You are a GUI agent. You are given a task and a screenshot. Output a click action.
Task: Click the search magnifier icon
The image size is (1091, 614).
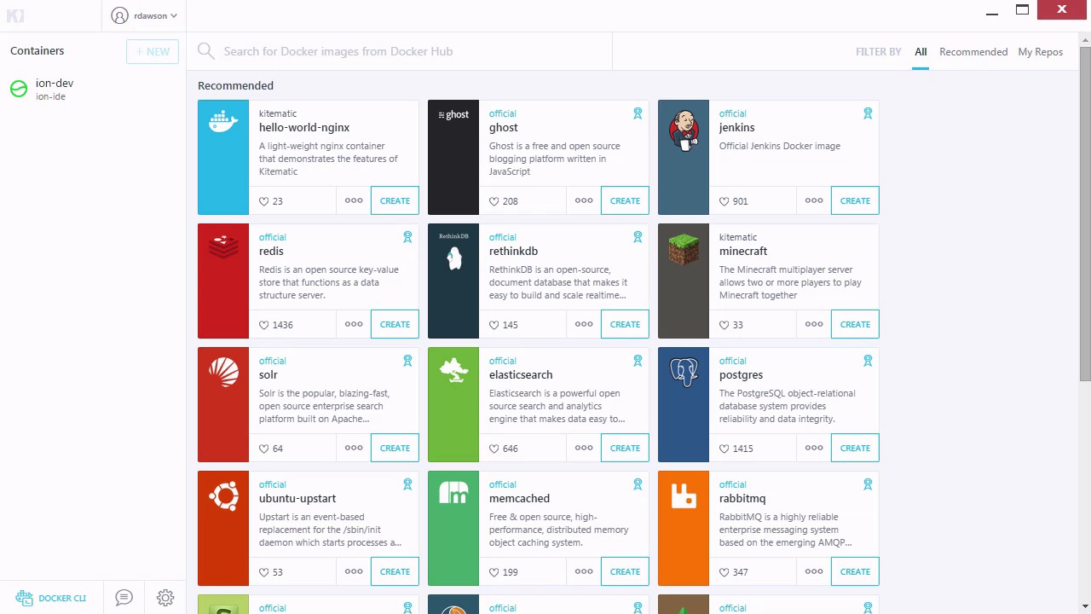pyautogui.click(x=205, y=51)
